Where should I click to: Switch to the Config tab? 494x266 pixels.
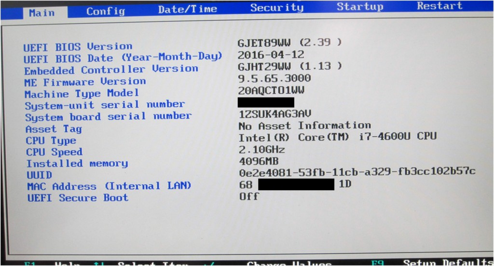pyautogui.click(x=106, y=12)
